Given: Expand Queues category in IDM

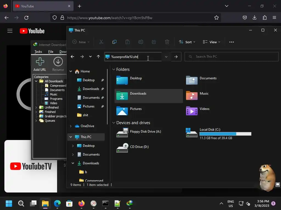Looking at the screenshot, I should 36,121.
